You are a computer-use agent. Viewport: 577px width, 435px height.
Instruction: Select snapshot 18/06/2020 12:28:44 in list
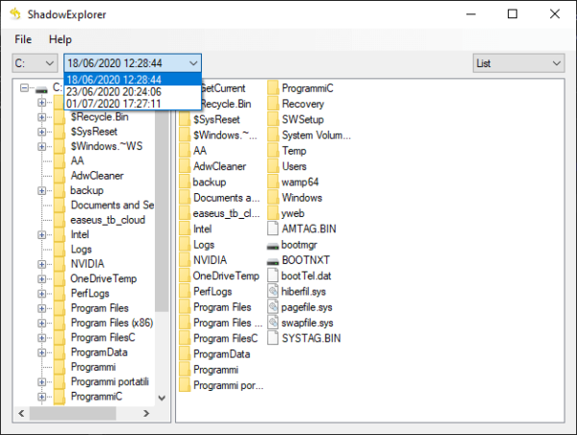click(x=133, y=80)
